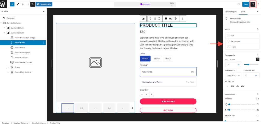Image resolution: width=261 pixels, height=124 pixels.
Task: Change heading level via H2 button
Action: 171,19
